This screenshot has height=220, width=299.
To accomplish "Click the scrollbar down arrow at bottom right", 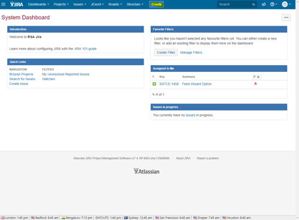I will pyautogui.click(x=297, y=218).
